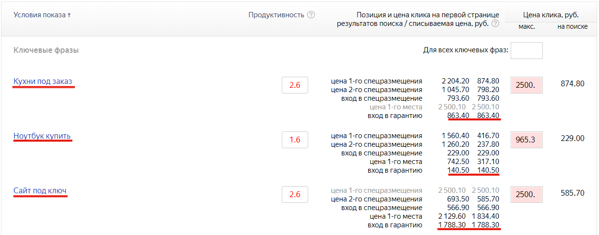Focus max bid field showing 965.3
The image size is (599, 235).
pos(527,140)
